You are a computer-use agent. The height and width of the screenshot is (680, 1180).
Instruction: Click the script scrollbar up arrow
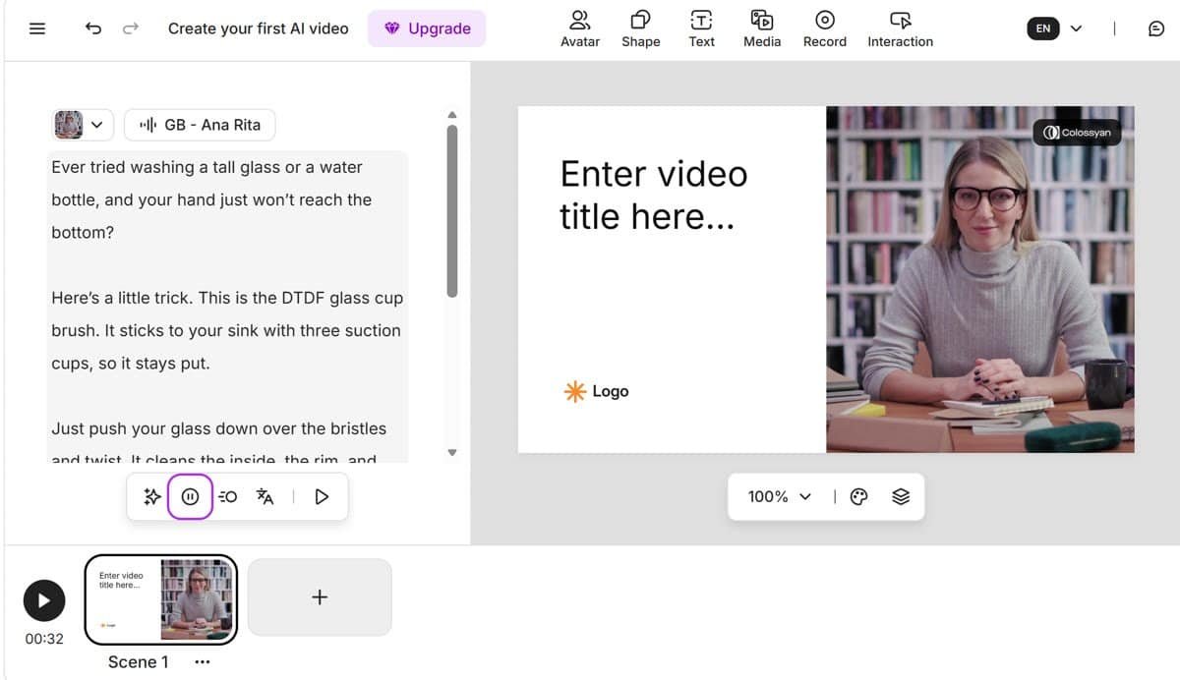pos(452,114)
